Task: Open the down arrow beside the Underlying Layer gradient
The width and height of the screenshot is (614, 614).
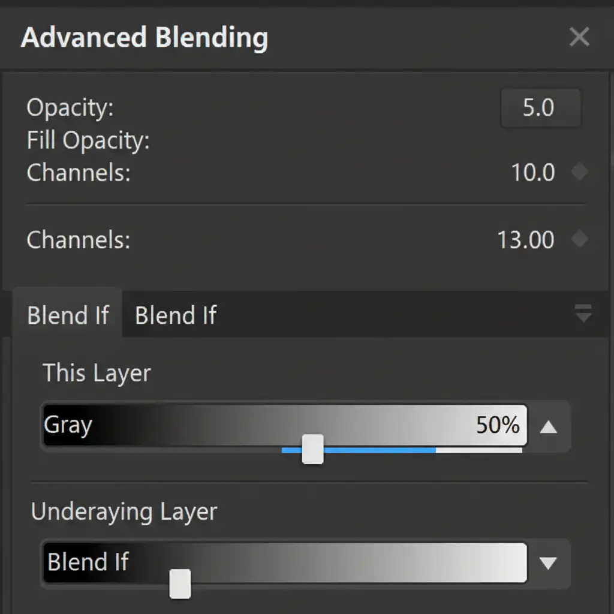Action: coord(549,562)
